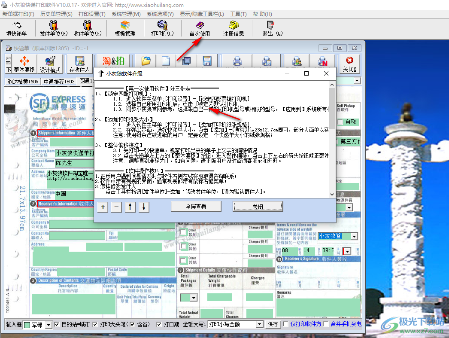Click the Company Name 小灰狼快递单 field
Screen dimensions: 449x338
point(74,153)
